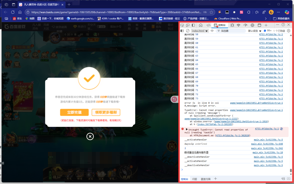Toggle the console sidebar icon
Image resolution: width=294 pixels, height=184 pixels.
tap(182, 31)
